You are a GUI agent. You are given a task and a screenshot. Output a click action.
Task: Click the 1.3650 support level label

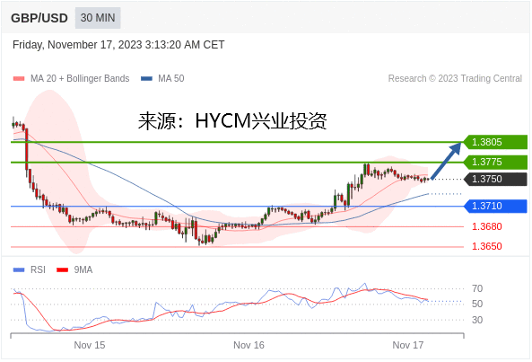pos(487,246)
